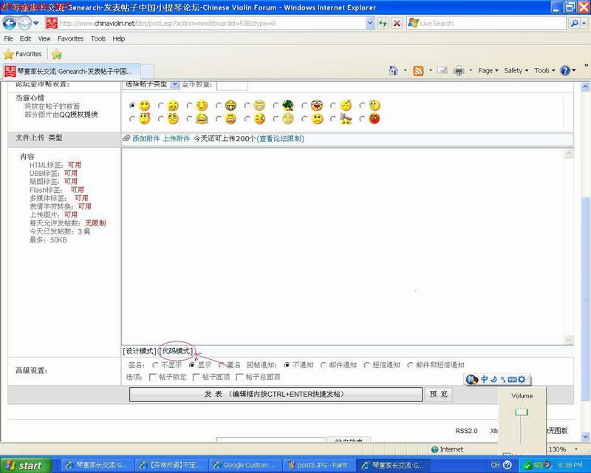Click the 上传附件 link

[176, 138]
